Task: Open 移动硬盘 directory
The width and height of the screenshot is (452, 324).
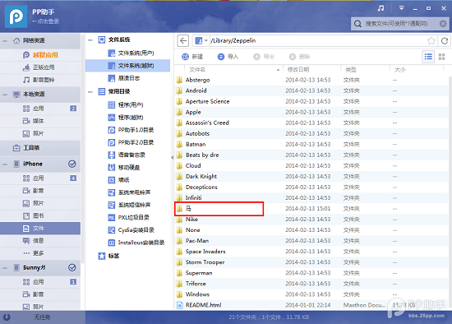Action: [124, 167]
